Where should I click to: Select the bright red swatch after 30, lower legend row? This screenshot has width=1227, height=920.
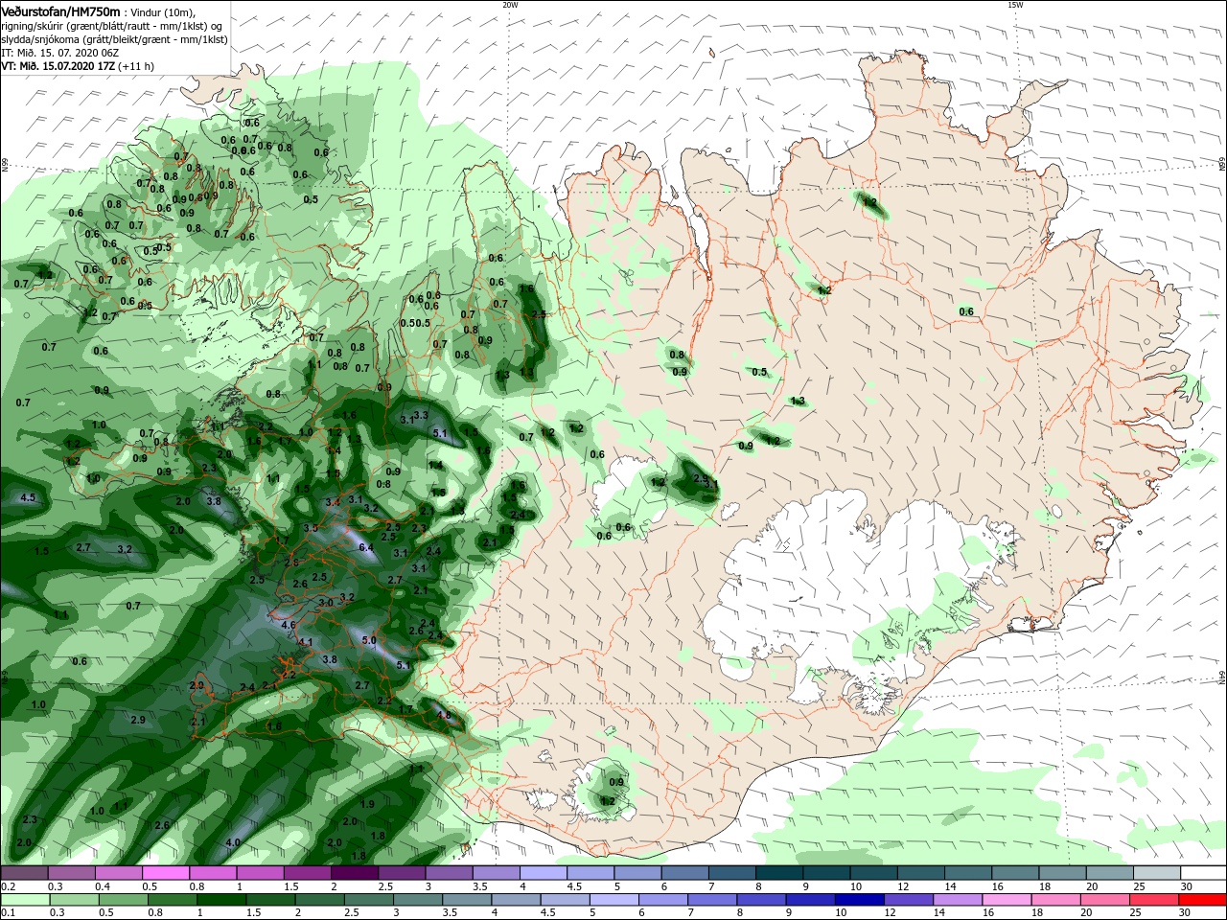[x=1202, y=900]
